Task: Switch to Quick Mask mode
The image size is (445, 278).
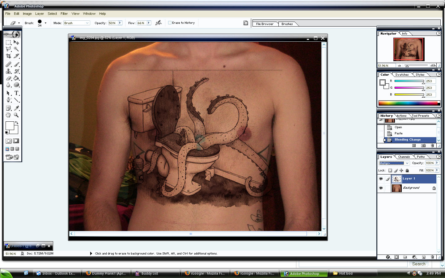Action: [16, 141]
